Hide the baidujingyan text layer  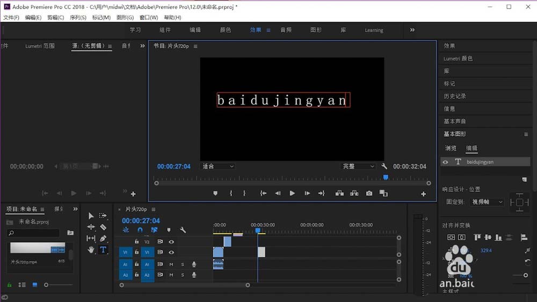(445, 161)
